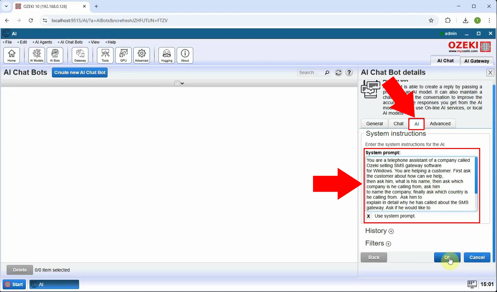Viewport: 497px width, 292px height.
Task: Select the AI Chat top-right tab
Action: tap(445, 60)
